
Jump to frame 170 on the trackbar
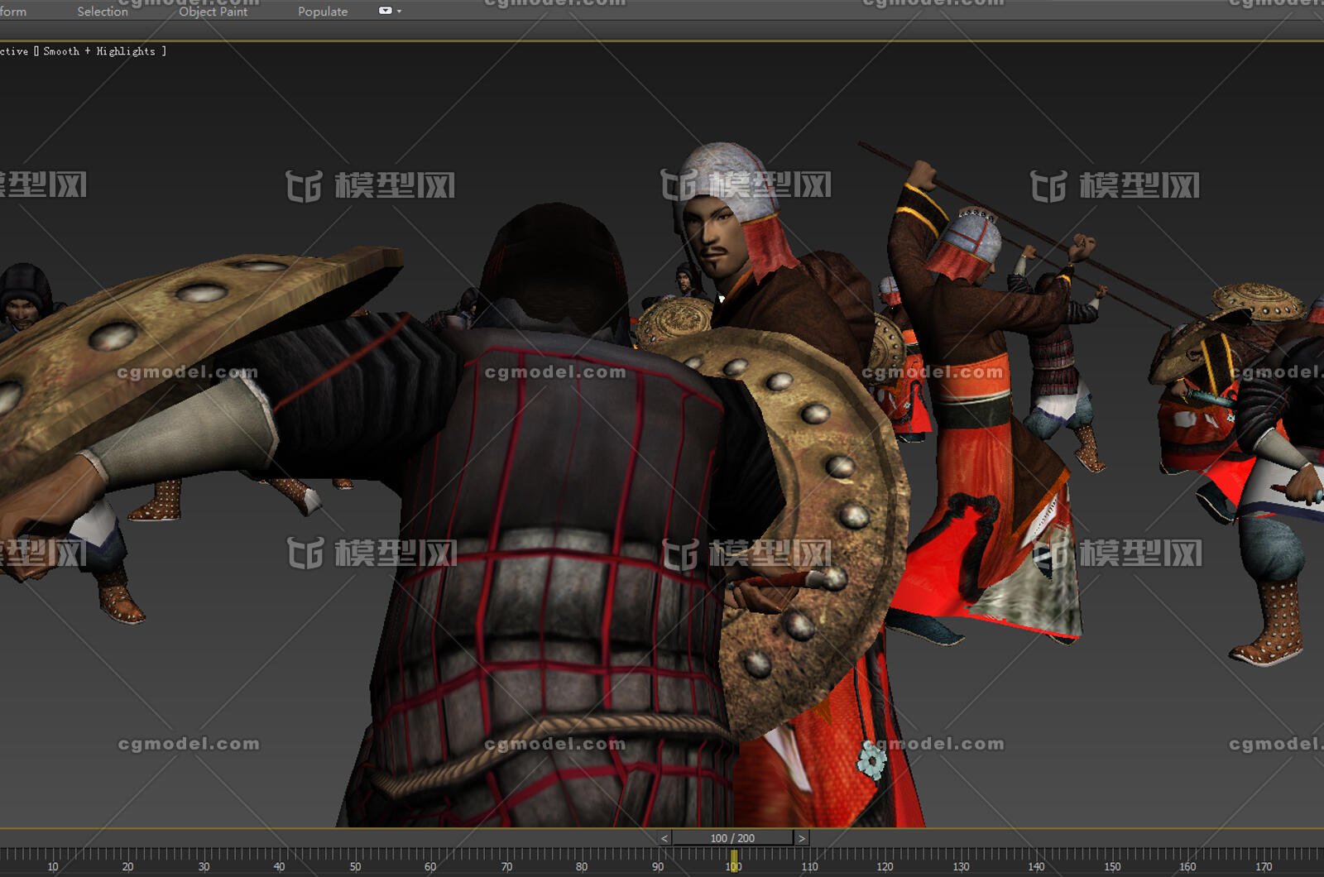click(x=1264, y=866)
